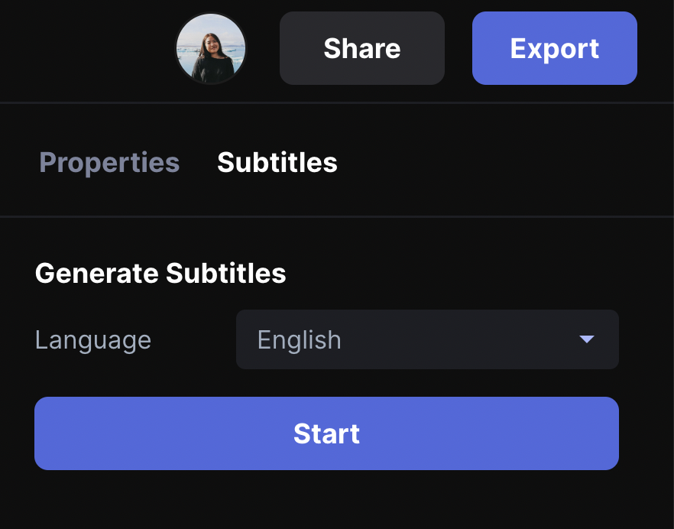
Task: Open the user profile avatar menu
Action: tap(211, 48)
